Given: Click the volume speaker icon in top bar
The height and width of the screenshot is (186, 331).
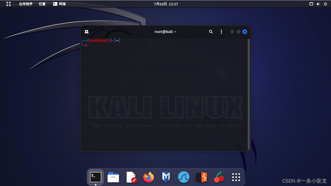Looking at the screenshot, I should tap(318, 4).
